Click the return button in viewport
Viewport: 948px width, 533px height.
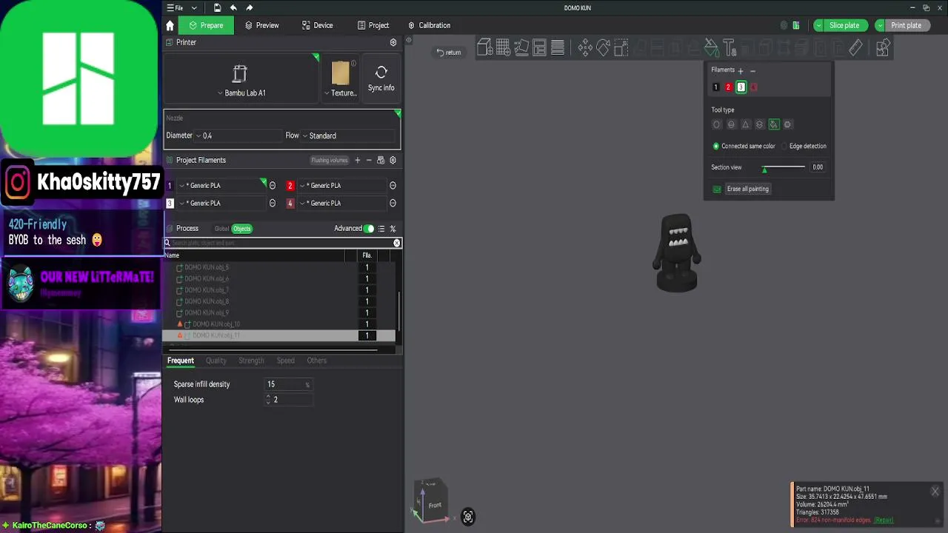point(449,53)
